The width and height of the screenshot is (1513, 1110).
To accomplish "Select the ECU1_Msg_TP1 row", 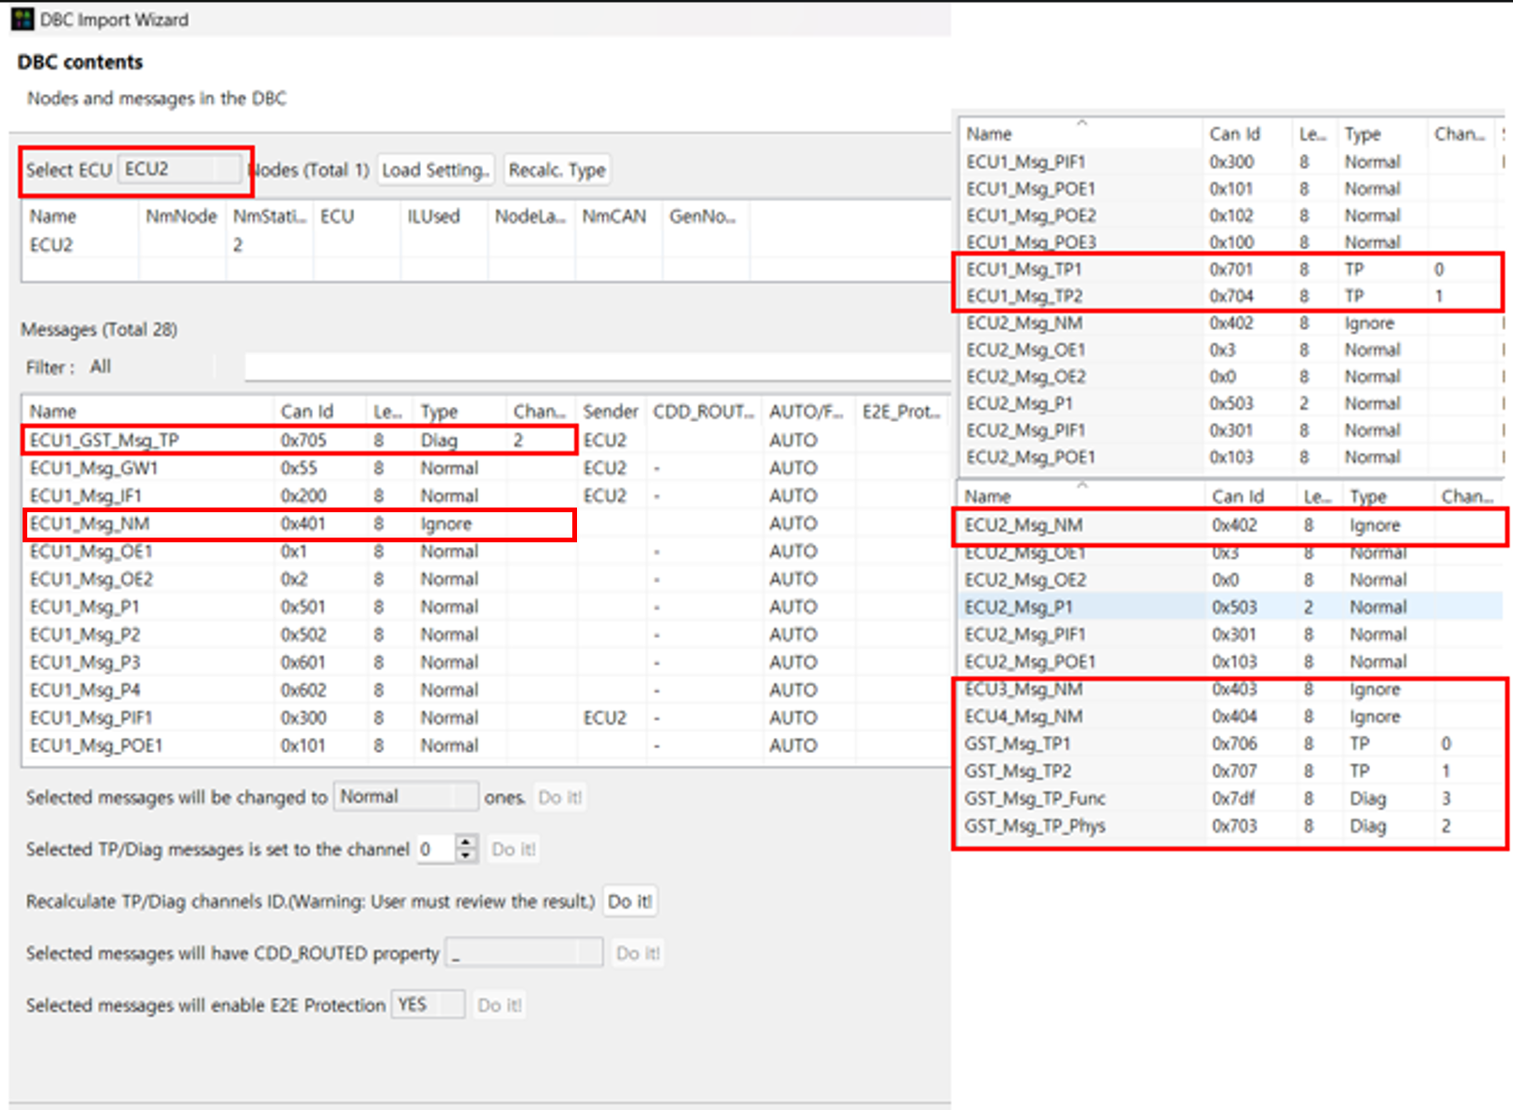I will click(x=1231, y=269).
